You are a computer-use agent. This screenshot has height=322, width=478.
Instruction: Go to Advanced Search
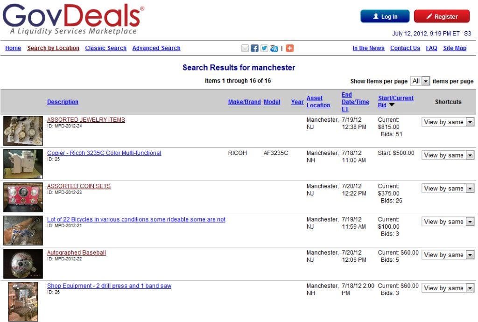[156, 48]
